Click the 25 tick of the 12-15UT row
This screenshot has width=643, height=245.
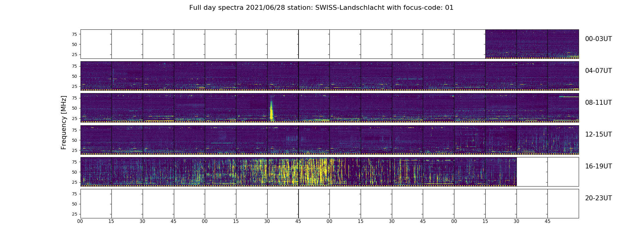point(74,150)
